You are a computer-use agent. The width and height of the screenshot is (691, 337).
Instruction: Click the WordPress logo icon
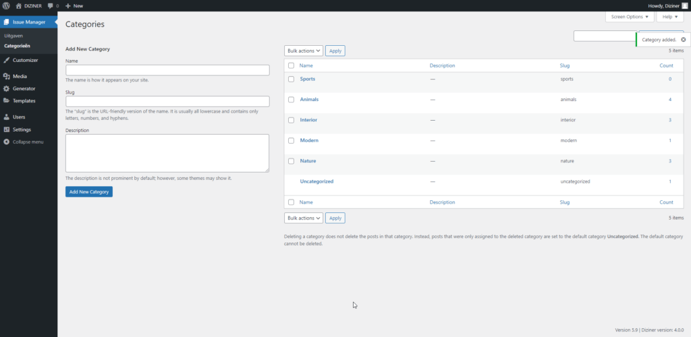click(6, 5)
